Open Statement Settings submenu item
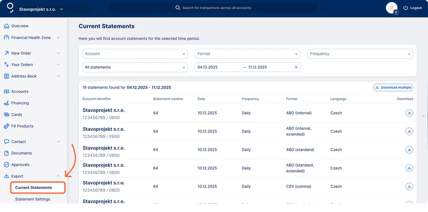 pyautogui.click(x=33, y=199)
